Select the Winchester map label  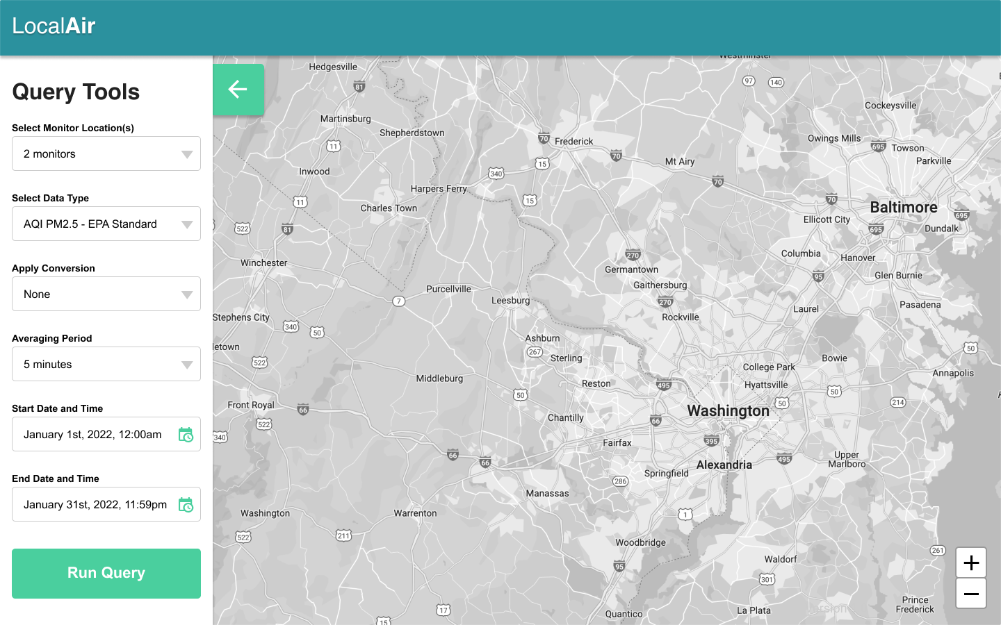point(264,263)
